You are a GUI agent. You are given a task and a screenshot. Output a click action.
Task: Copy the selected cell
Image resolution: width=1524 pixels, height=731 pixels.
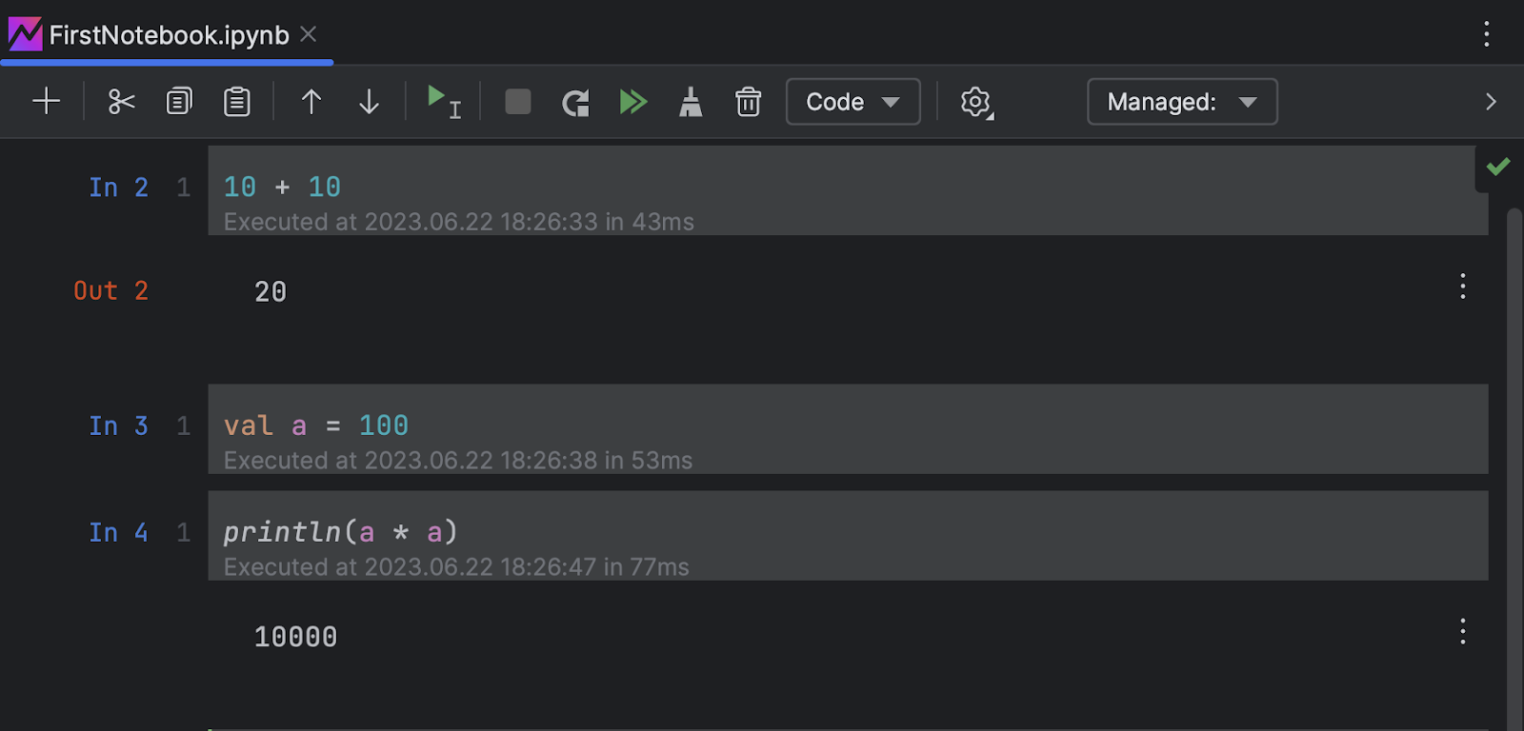click(x=179, y=102)
